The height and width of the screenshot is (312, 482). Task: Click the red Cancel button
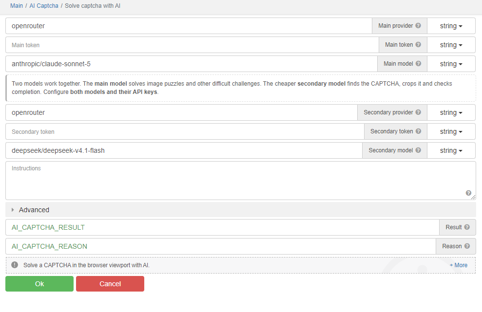[110, 284]
